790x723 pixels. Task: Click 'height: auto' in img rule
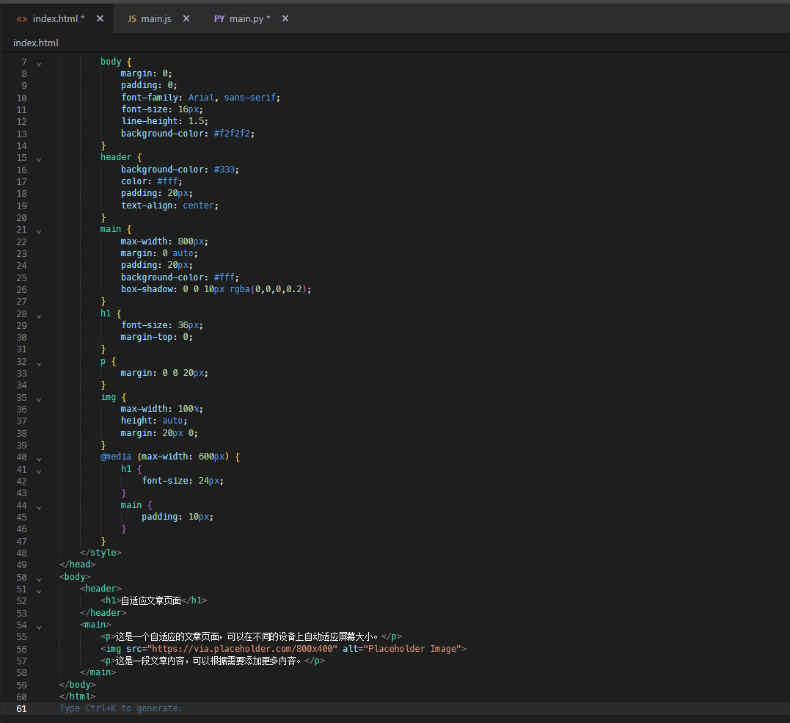[x=154, y=421]
